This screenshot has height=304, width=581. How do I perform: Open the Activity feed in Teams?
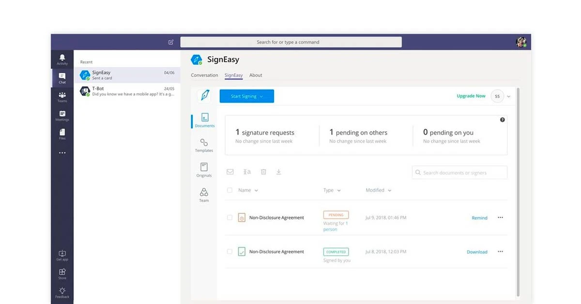[62, 59]
